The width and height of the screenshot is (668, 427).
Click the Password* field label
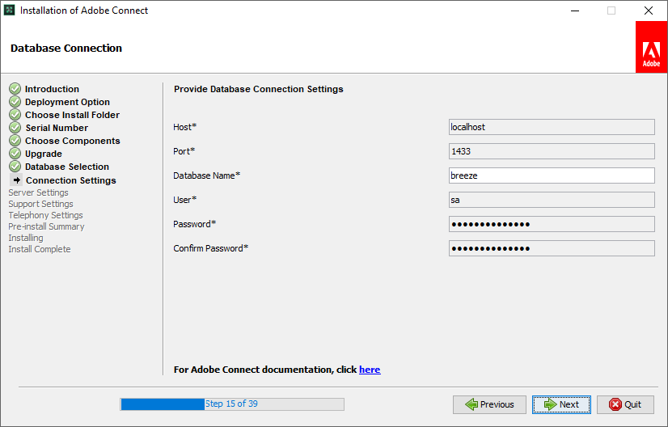194,224
